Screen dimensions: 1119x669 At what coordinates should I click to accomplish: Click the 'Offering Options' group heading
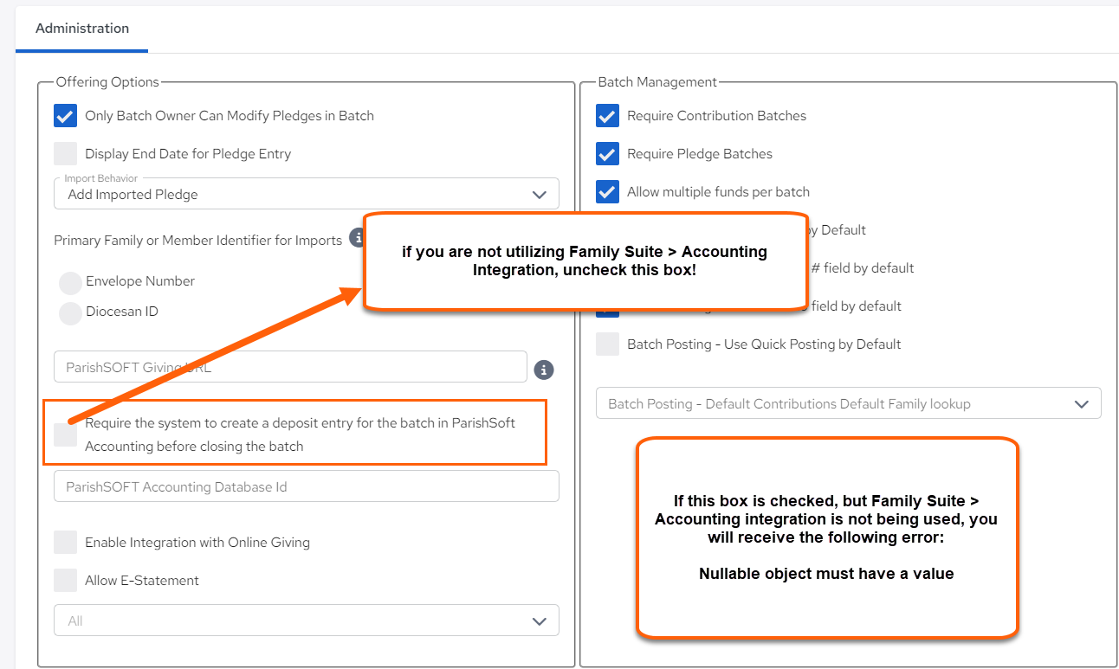[x=107, y=82]
